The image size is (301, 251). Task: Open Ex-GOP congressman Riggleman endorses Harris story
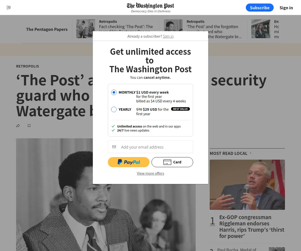point(252,227)
